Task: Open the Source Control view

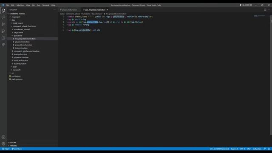Action: (x=3, y=24)
